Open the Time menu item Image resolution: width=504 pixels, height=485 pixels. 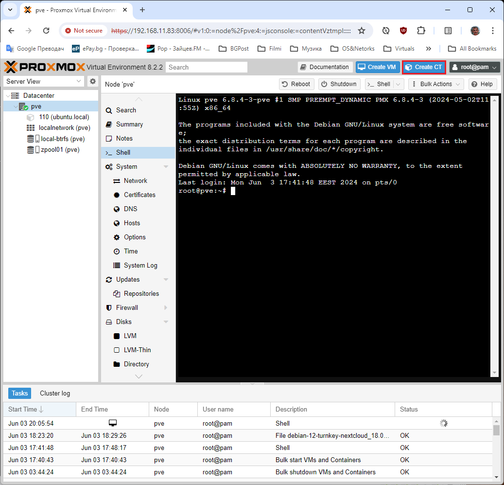click(x=138, y=251)
